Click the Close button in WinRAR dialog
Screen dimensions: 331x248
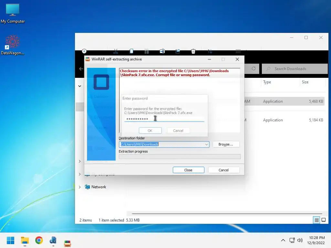[x=188, y=170]
